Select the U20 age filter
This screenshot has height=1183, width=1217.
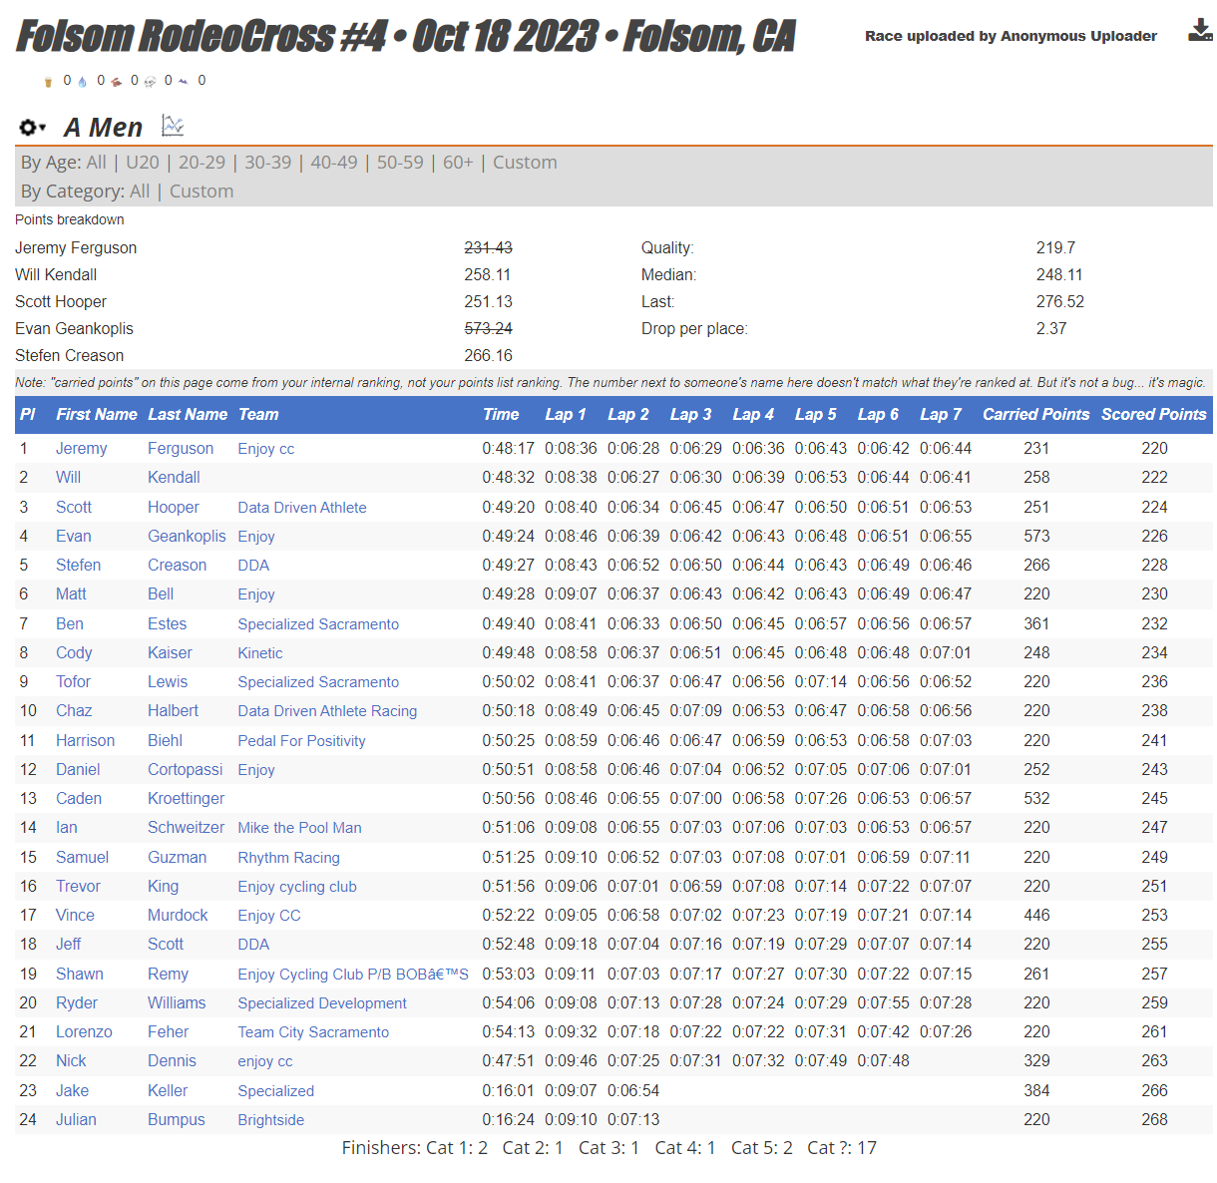click(143, 163)
